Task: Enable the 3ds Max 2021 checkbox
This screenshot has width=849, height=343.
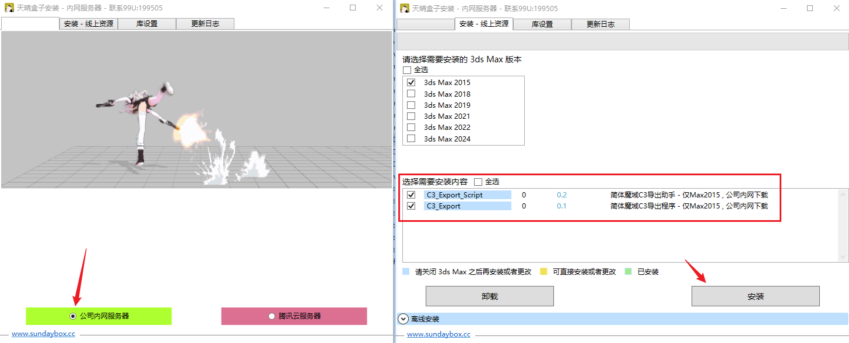Action: point(411,116)
